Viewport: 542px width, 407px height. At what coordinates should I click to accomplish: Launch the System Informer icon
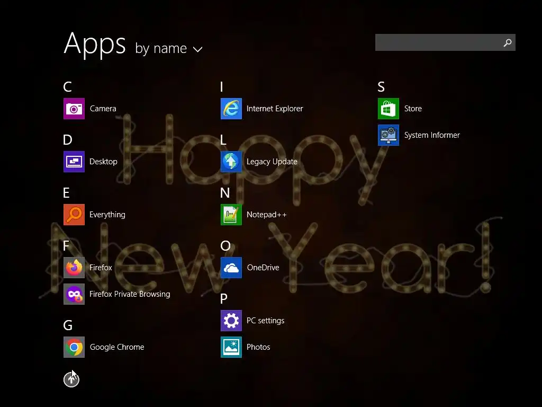pos(389,135)
